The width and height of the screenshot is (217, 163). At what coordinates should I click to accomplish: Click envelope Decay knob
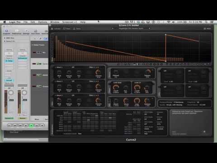pyautogui.click(x=126, y=101)
